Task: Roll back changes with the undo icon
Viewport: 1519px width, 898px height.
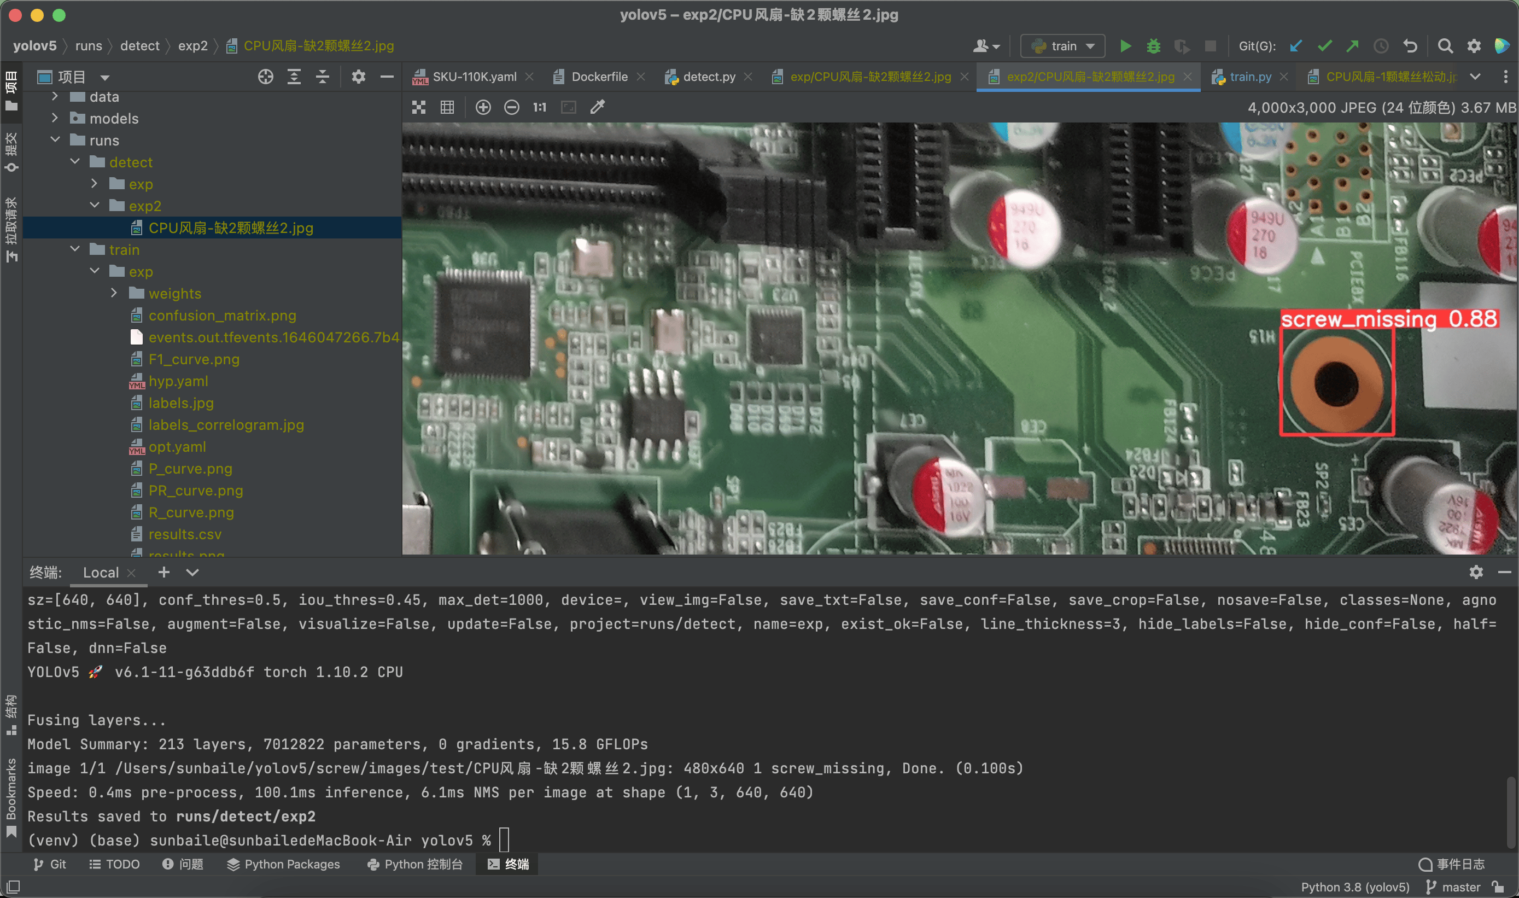Action: click(1410, 46)
